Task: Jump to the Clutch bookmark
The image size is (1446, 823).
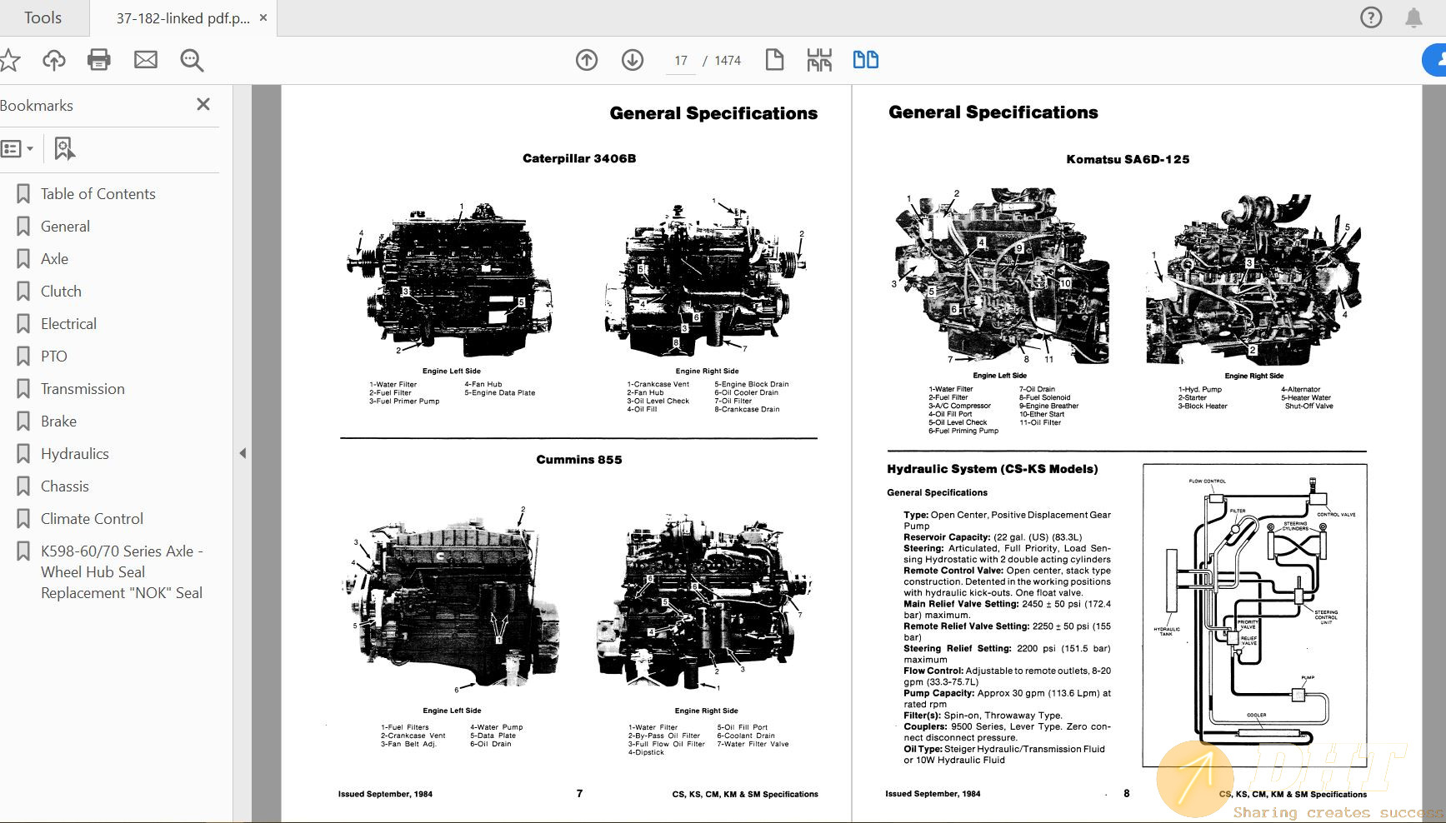Action: pyautogui.click(x=61, y=292)
